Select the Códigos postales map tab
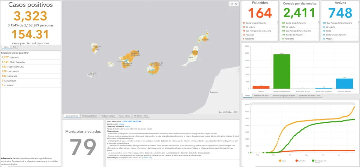The image size is (360, 167). [108, 116]
